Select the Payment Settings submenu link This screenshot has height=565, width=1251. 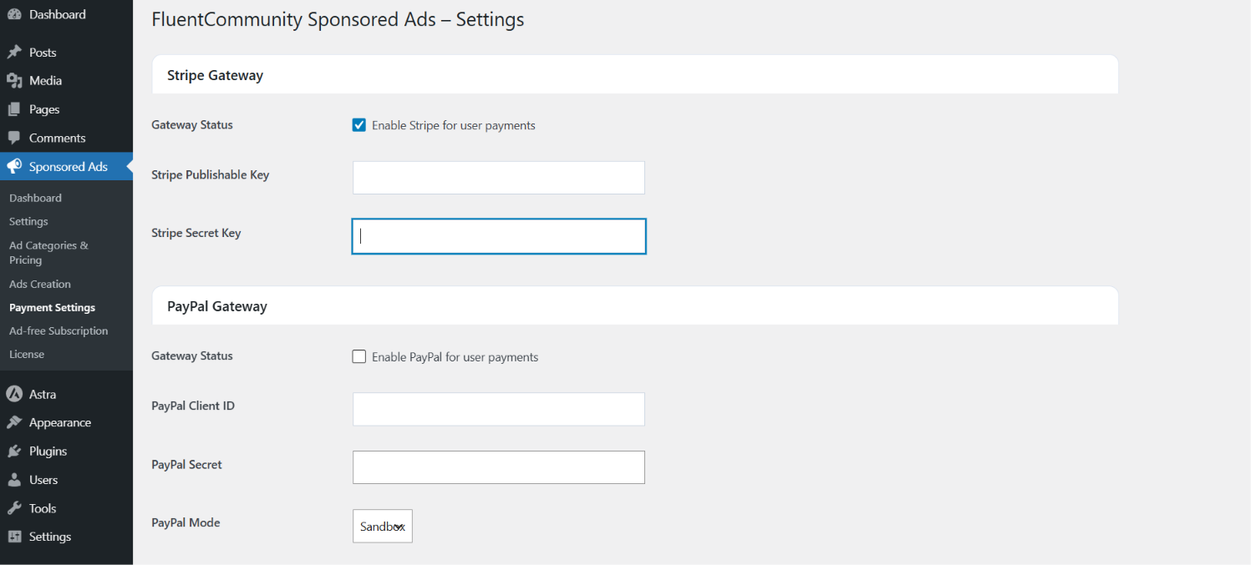point(52,307)
